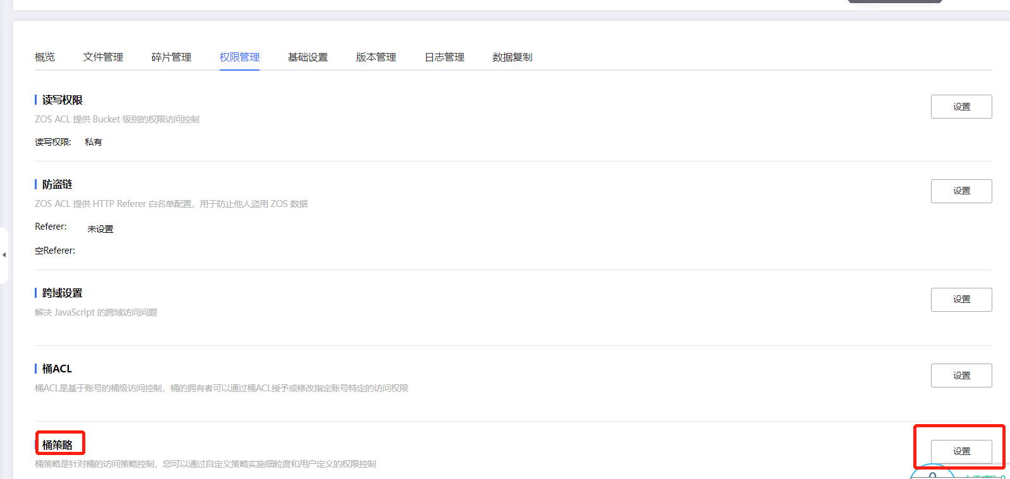The width and height of the screenshot is (1010, 479).
Task: Click the 桶ACL section heading
Action: pyautogui.click(x=57, y=369)
